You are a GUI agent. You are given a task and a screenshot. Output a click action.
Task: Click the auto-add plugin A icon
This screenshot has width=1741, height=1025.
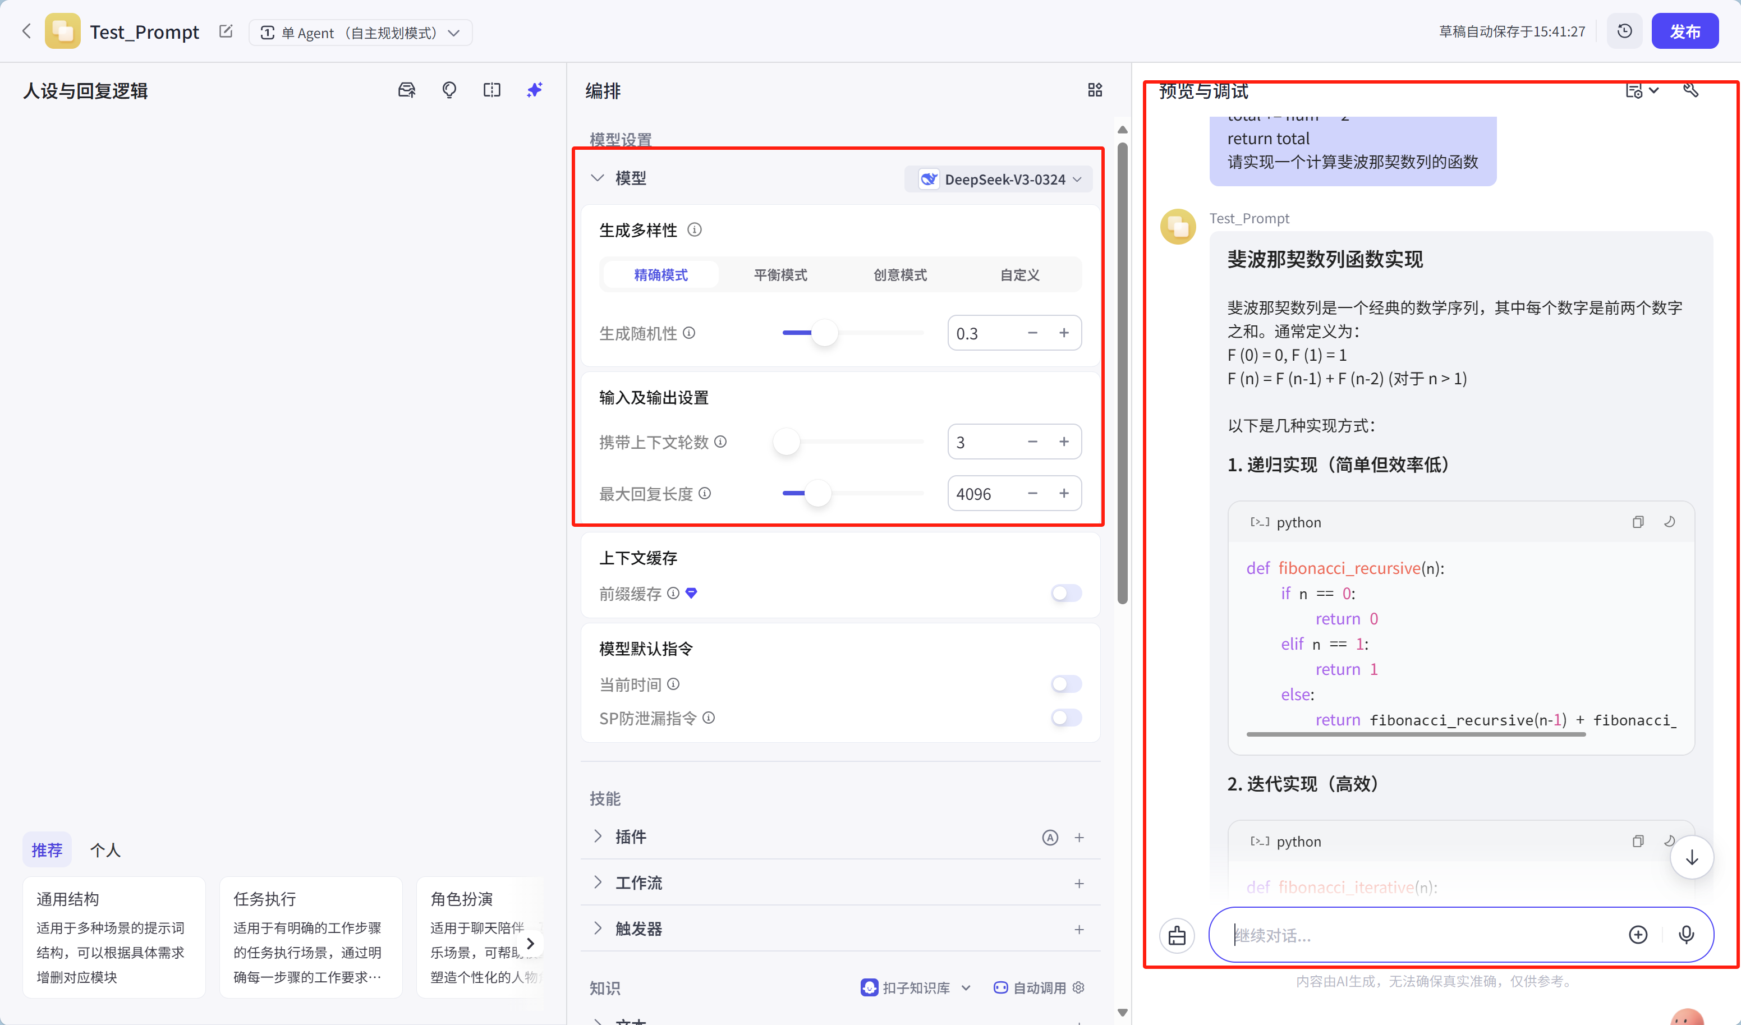tap(1049, 837)
